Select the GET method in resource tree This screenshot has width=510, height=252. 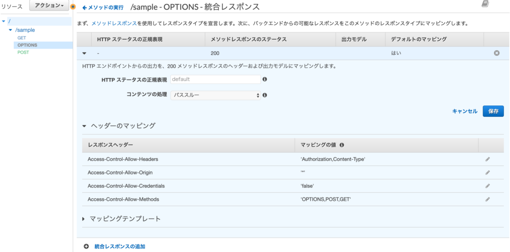tap(22, 38)
